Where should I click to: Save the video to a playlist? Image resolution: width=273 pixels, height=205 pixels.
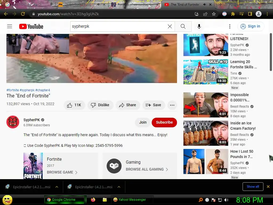coord(153,105)
